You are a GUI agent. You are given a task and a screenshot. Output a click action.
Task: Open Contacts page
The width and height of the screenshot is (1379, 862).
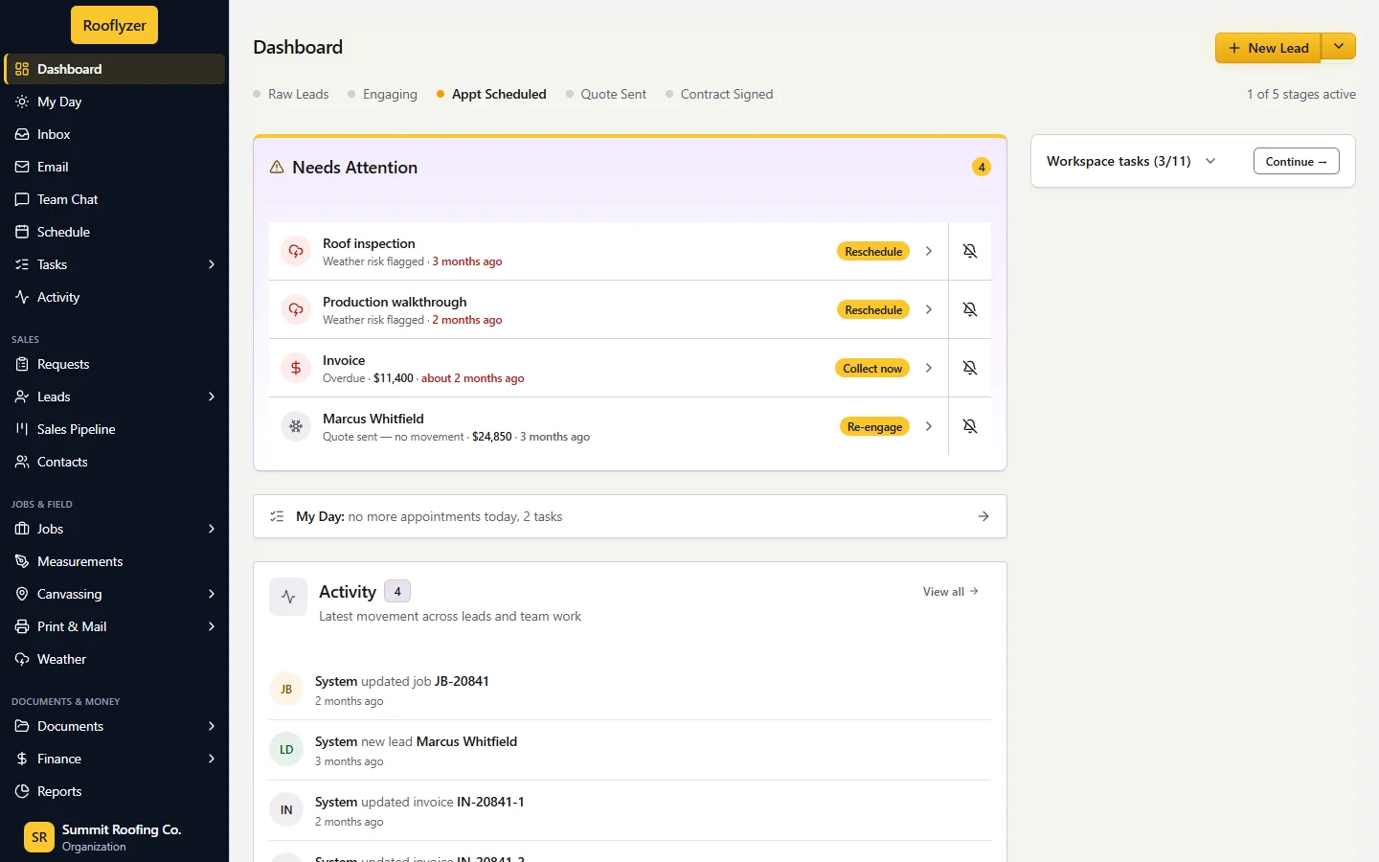[114, 462]
